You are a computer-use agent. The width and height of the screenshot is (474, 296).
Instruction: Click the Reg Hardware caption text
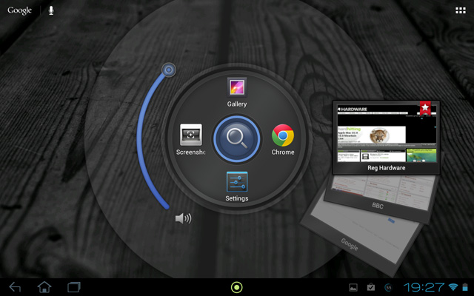387,168
